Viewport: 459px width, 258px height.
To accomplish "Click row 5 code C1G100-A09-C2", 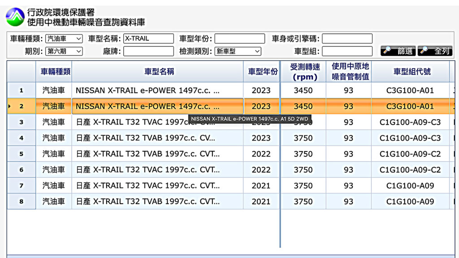I will (x=410, y=154).
